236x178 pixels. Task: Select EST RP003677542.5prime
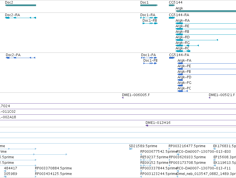coord(141,154)
